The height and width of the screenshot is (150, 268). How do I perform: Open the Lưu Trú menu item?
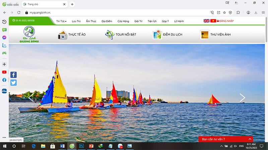tap(76, 21)
